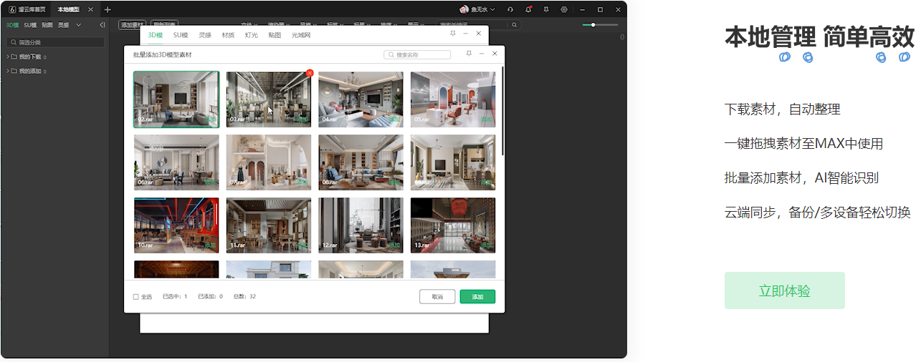
Task: Expand more categories chevron after 灵感
Action: [x=78, y=25]
